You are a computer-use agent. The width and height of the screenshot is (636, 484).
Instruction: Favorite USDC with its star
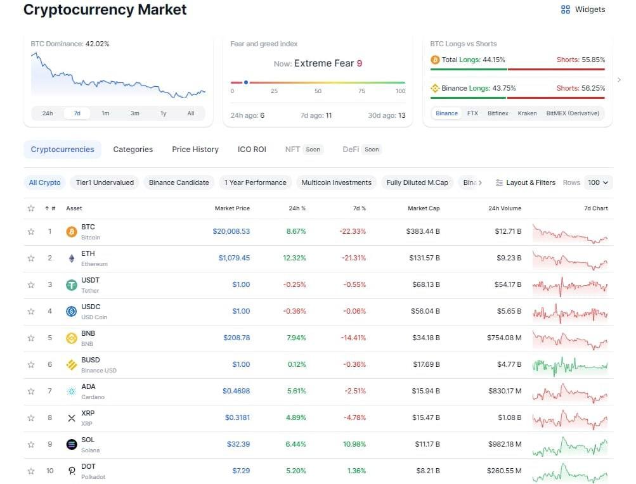click(x=31, y=312)
